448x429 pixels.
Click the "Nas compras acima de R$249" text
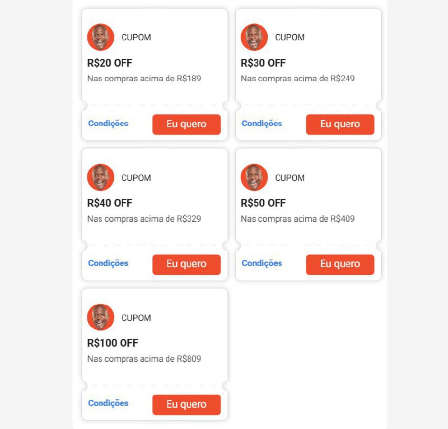[297, 78]
